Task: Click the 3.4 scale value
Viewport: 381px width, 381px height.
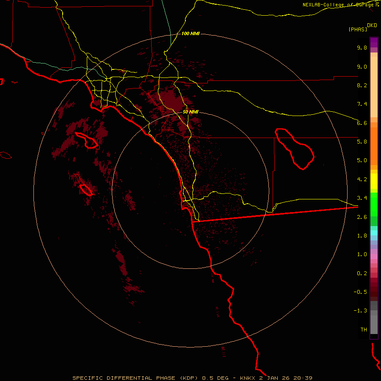Action: (362, 198)
